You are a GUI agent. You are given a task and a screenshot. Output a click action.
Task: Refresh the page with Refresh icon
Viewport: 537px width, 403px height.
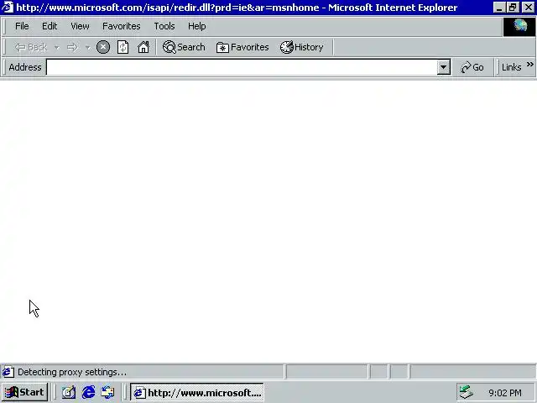tap(123, 47)
